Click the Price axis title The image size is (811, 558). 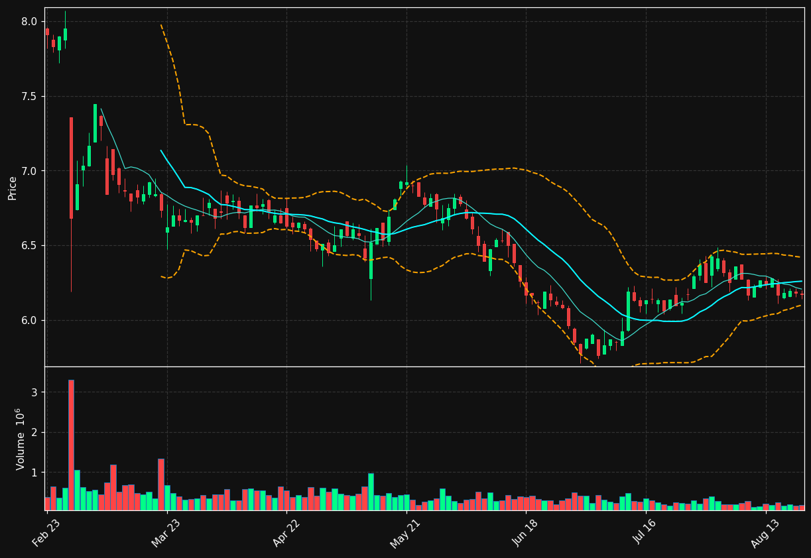(13, 188)
